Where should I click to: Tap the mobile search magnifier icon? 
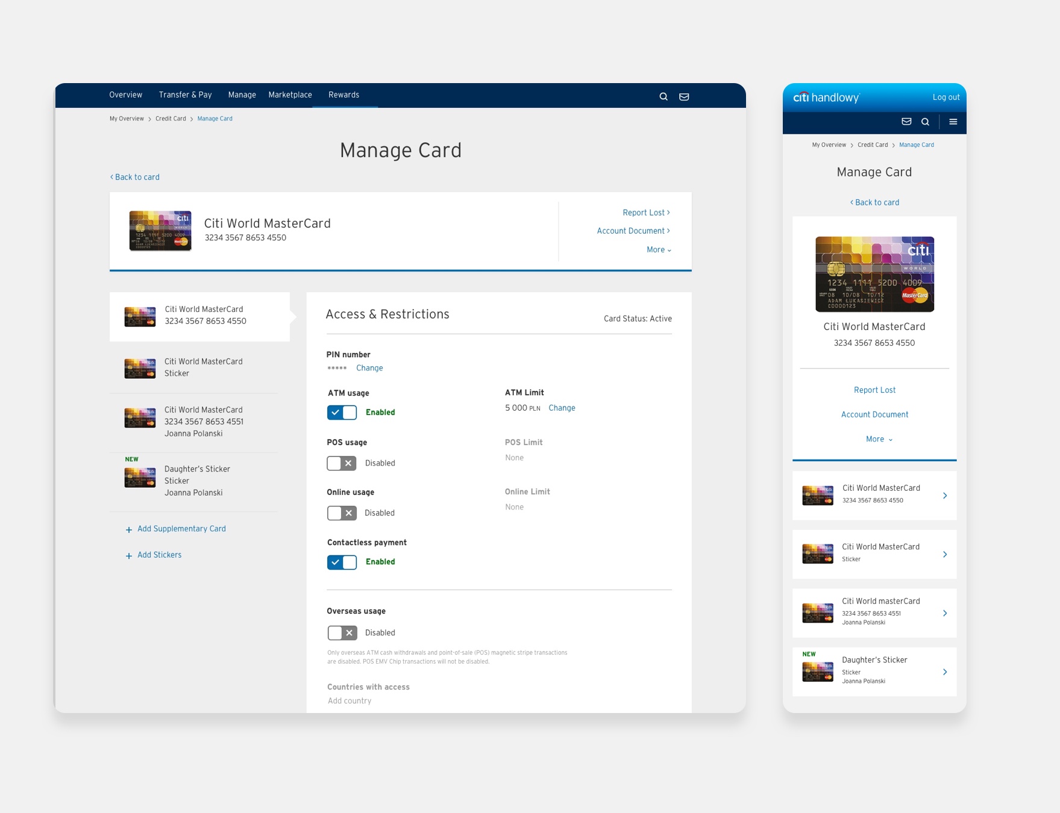point(925,122)
